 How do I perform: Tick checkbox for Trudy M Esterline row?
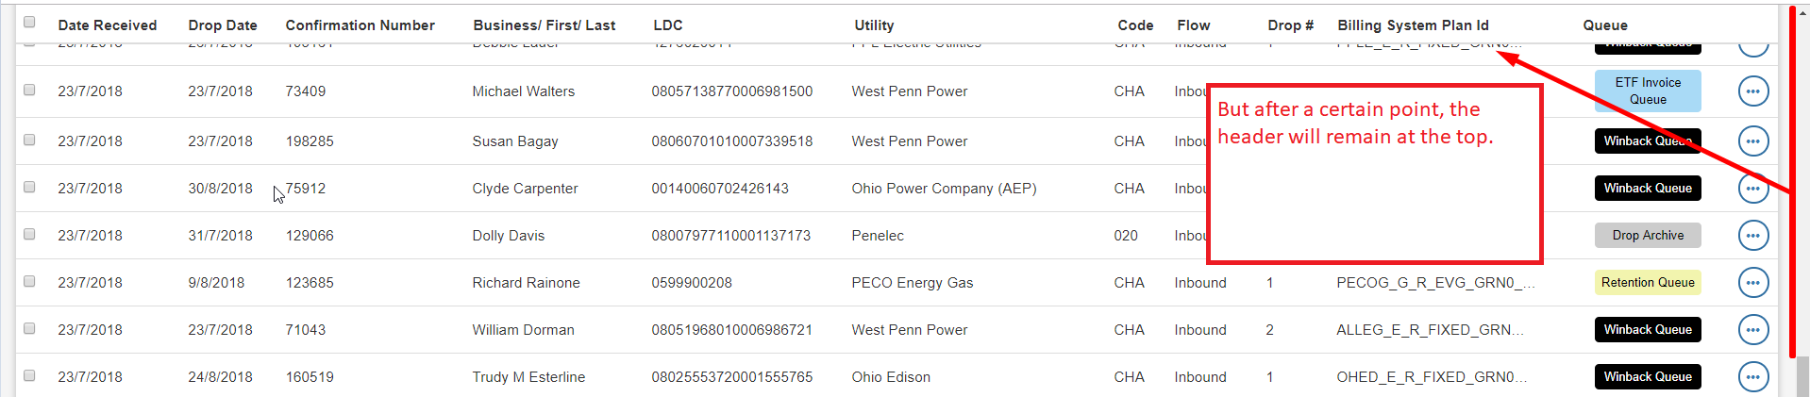point(29,375)
